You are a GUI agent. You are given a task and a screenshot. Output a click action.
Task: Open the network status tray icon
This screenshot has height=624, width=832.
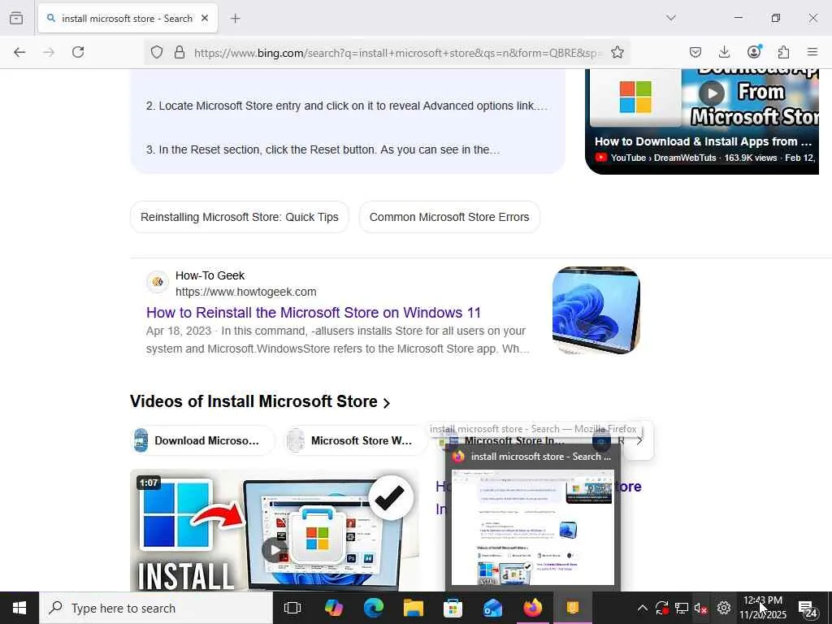tap(682, 608)
